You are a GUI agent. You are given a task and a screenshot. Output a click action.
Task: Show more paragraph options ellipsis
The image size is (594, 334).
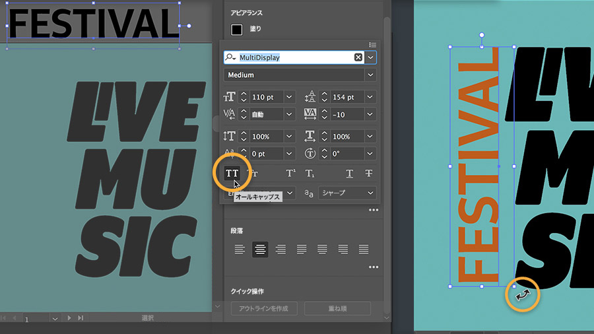[374, 267]
